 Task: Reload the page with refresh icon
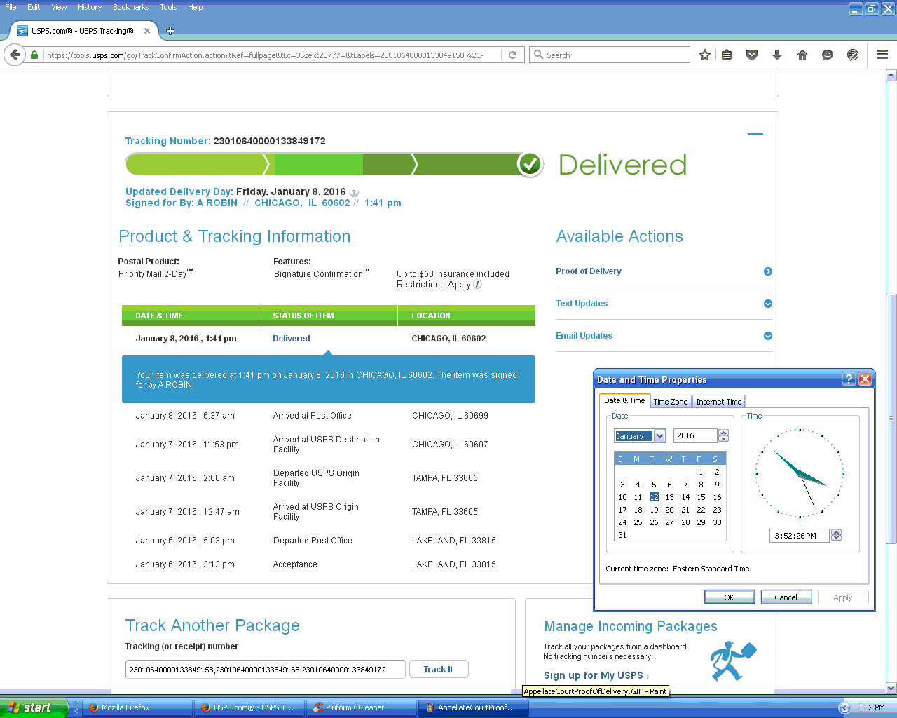(x=512, y=55)
